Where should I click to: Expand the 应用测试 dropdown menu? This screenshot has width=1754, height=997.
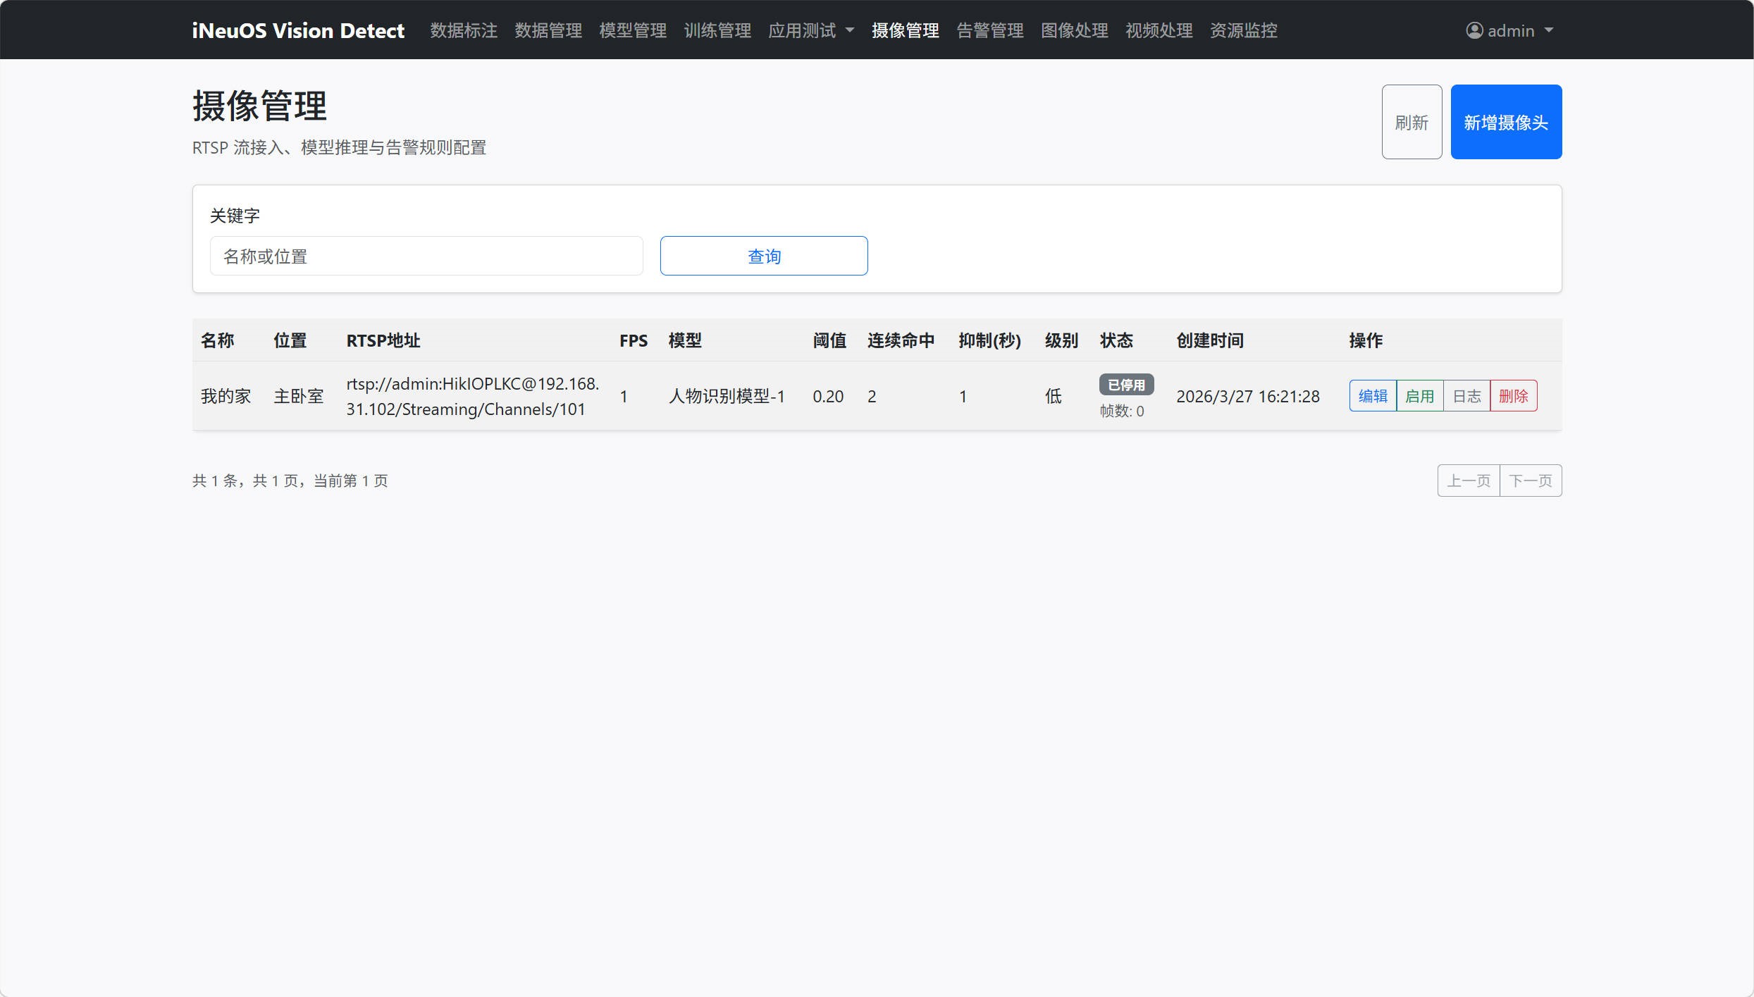tap(810, 30)
